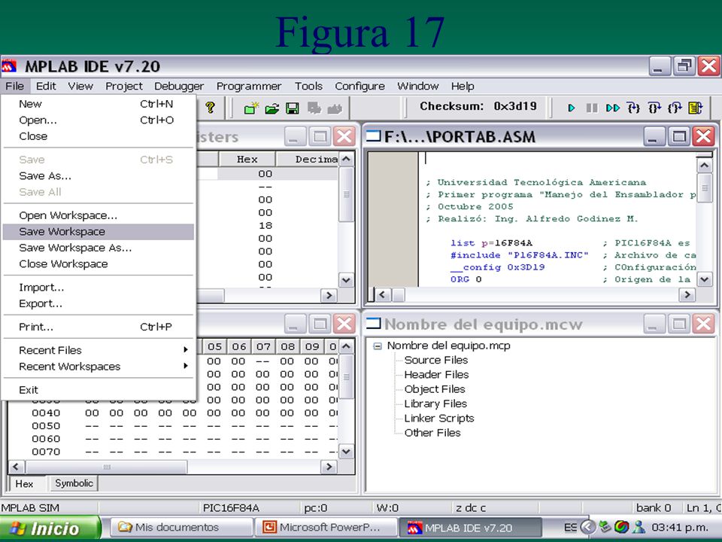Viewport: 722px width, 542px height.
Task: Click the PORTAB.ASM window title icon
Action: (374, 136)
